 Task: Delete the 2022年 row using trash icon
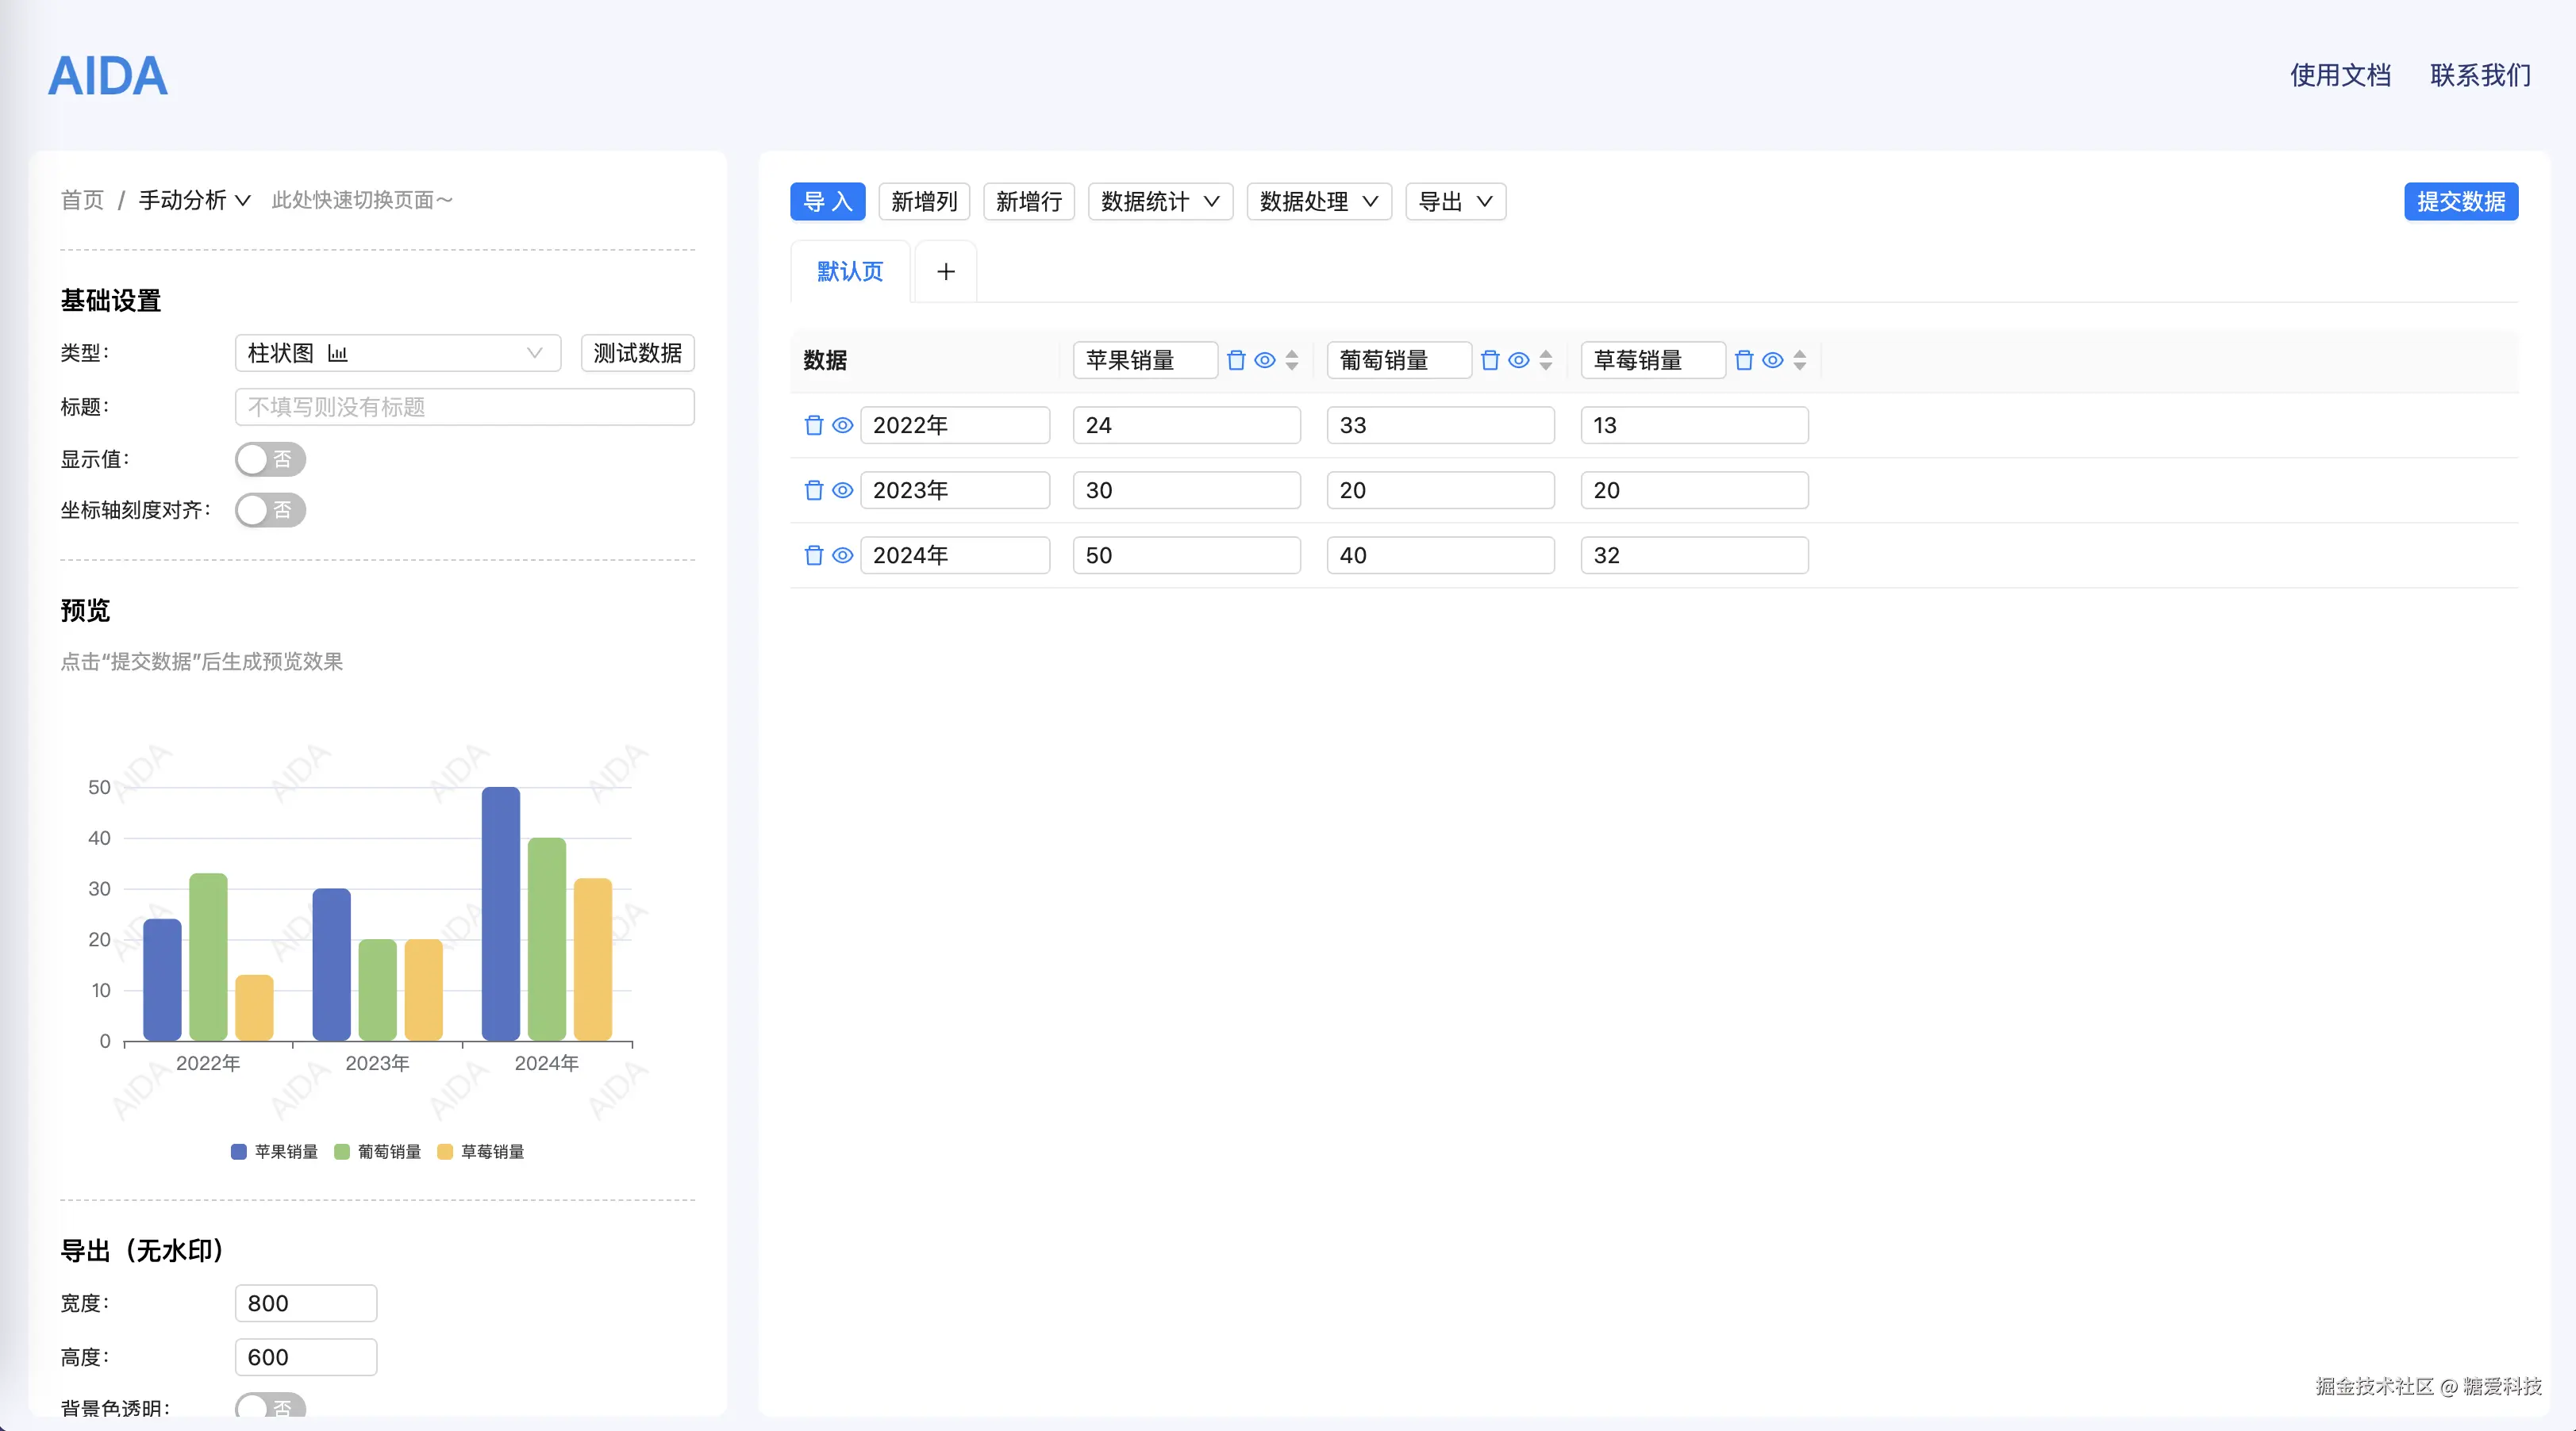[814, 426]
